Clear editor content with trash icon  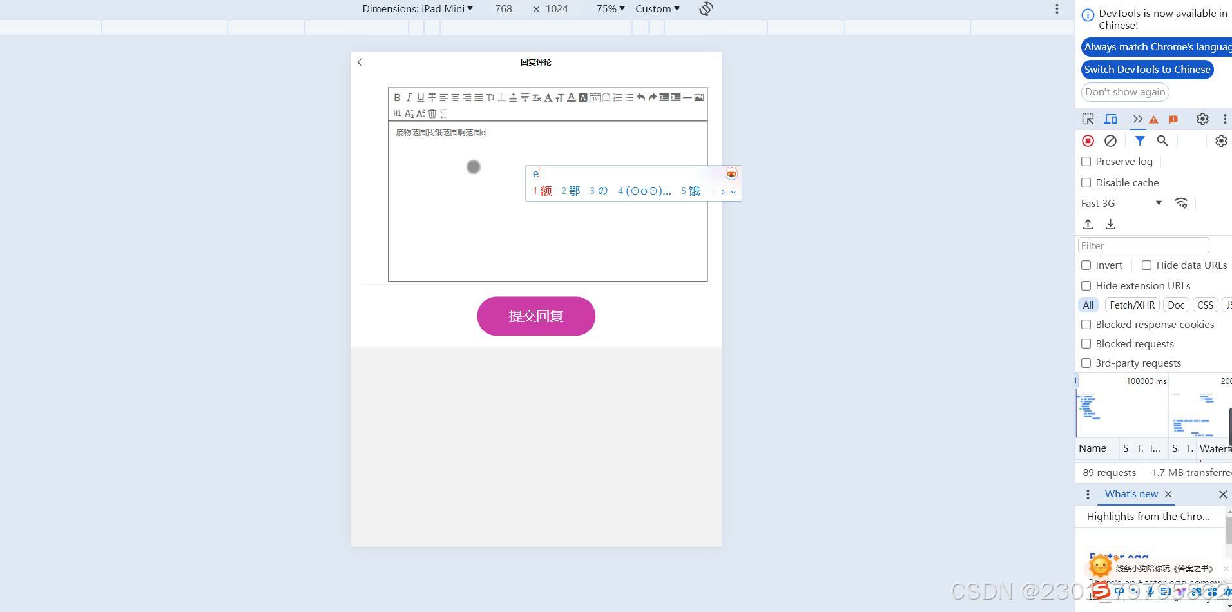click(x=432, y=113)
